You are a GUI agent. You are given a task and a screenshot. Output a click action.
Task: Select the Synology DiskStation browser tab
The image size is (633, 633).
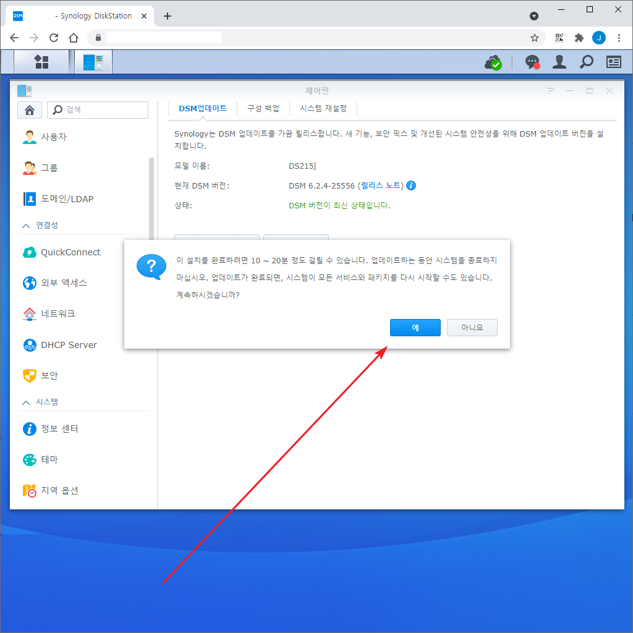point(80,16)
